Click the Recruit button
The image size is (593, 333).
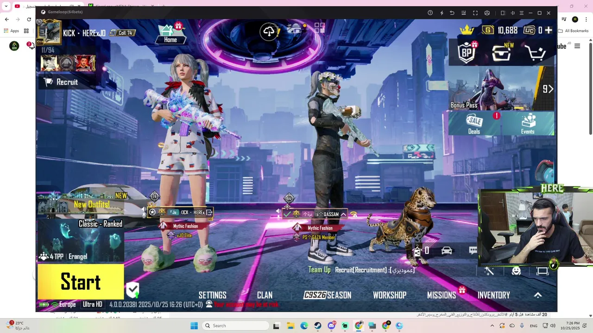coord(61,82)
